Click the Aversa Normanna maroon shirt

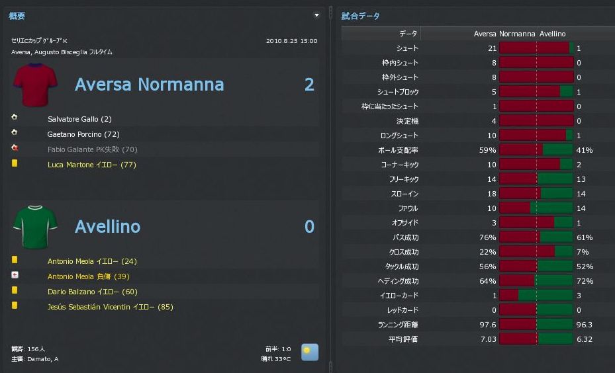[x=36, y=85]
